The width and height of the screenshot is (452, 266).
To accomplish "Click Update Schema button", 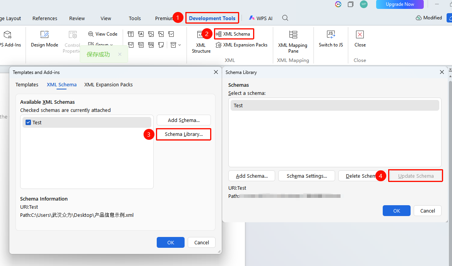I will point(416,176).
